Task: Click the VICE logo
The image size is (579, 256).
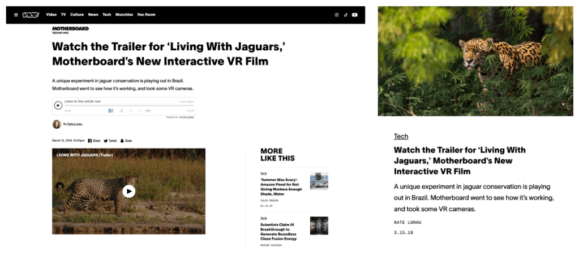Action: tap(31, 15)
